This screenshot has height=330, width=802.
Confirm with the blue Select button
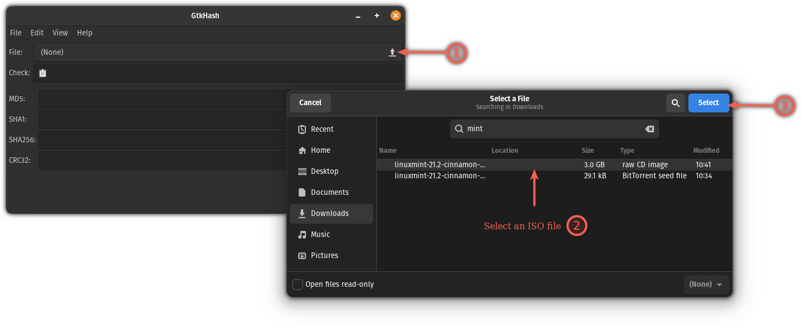click(x=708, y=102)
